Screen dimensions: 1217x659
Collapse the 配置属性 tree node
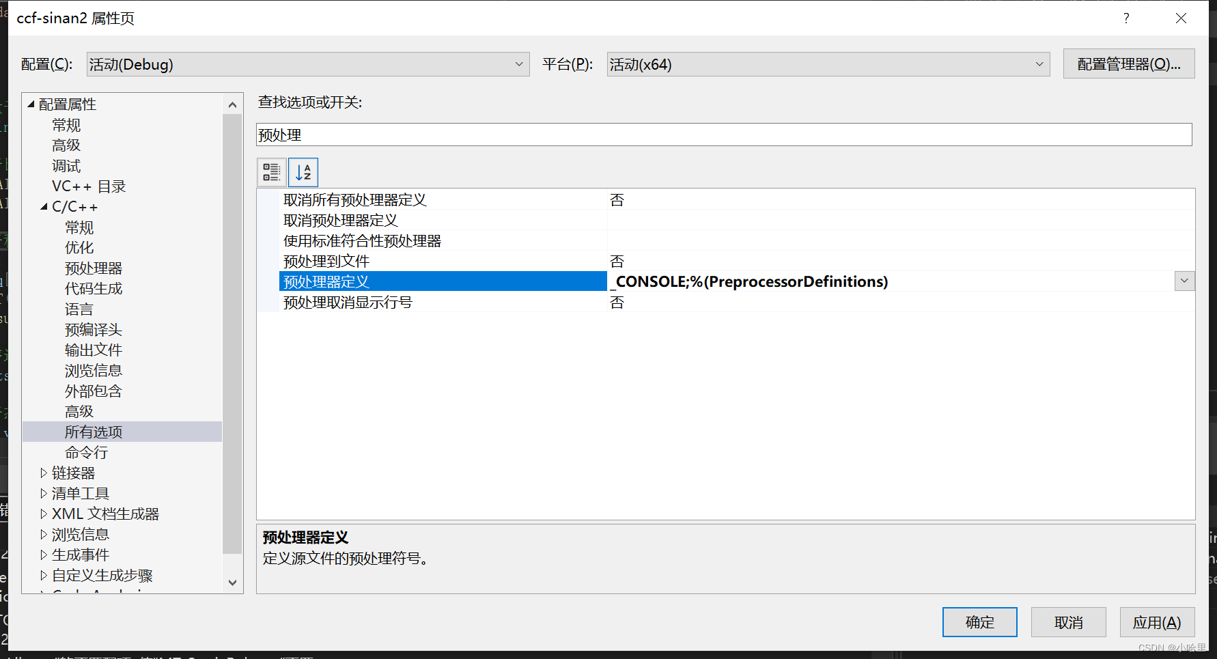31,104
